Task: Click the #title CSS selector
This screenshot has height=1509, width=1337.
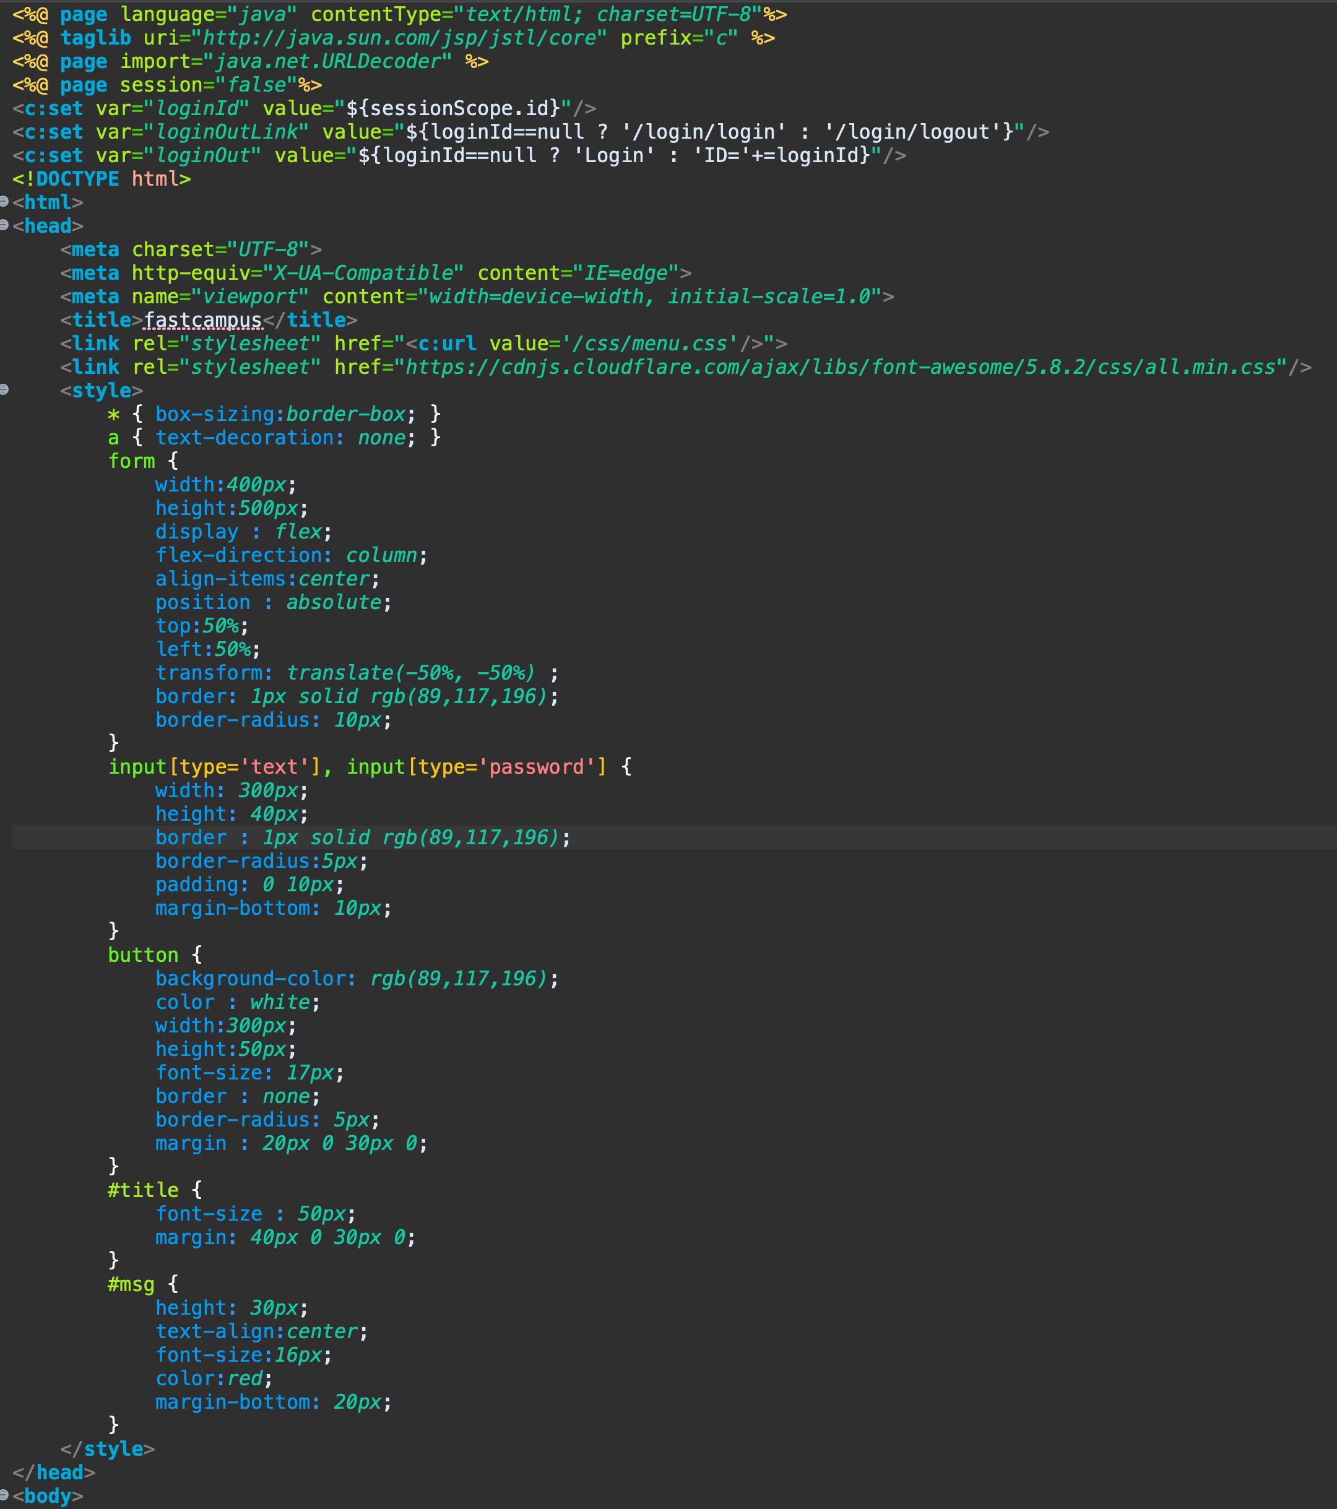Action: (142, 1190)
